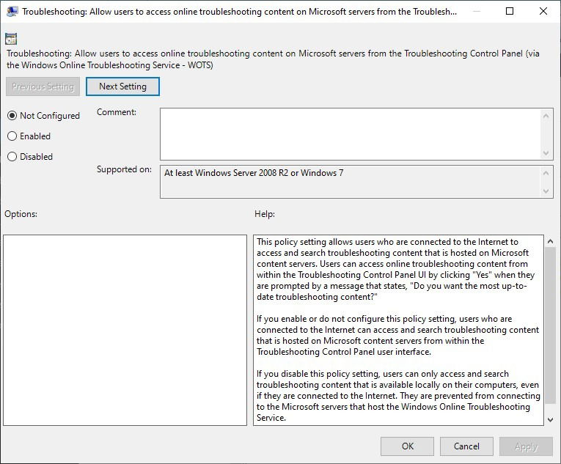Click the Comment box scroll up arrow
This screenshot has height=464, width=561.
pos(546,116)
